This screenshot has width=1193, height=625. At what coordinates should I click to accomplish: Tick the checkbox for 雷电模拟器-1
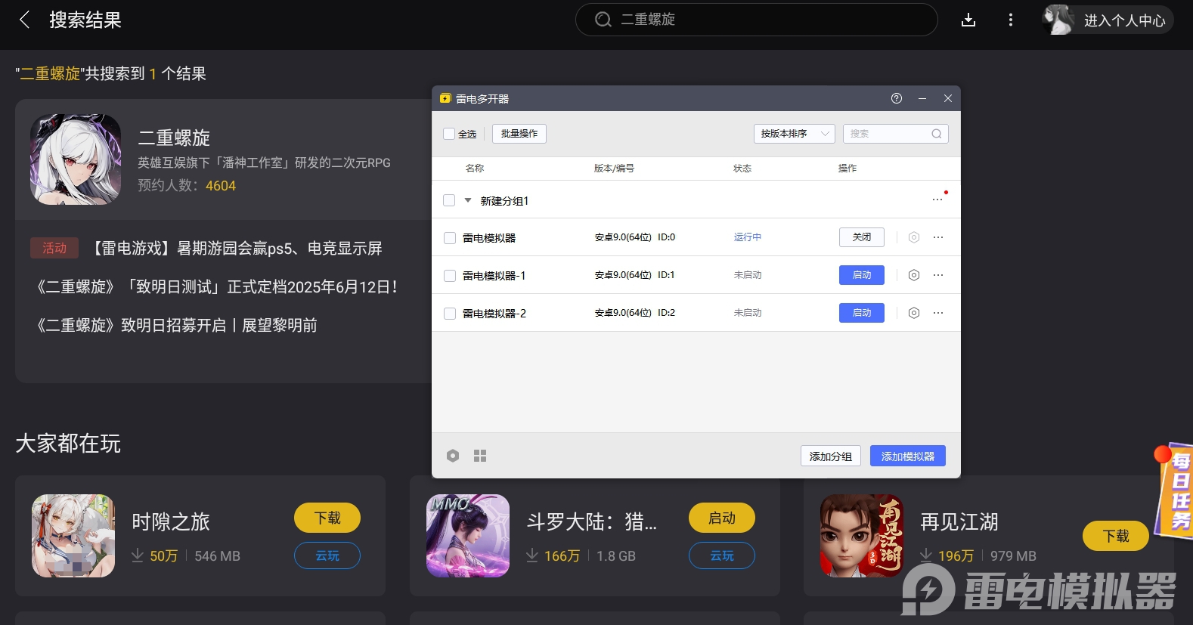click(450, 276)
